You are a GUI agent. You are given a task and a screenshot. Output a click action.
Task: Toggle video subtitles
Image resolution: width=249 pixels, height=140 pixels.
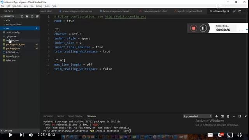coord(210,135)
